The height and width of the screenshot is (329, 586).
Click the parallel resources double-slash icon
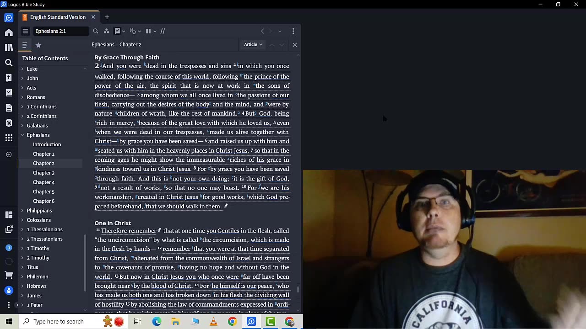coord(163,31)
